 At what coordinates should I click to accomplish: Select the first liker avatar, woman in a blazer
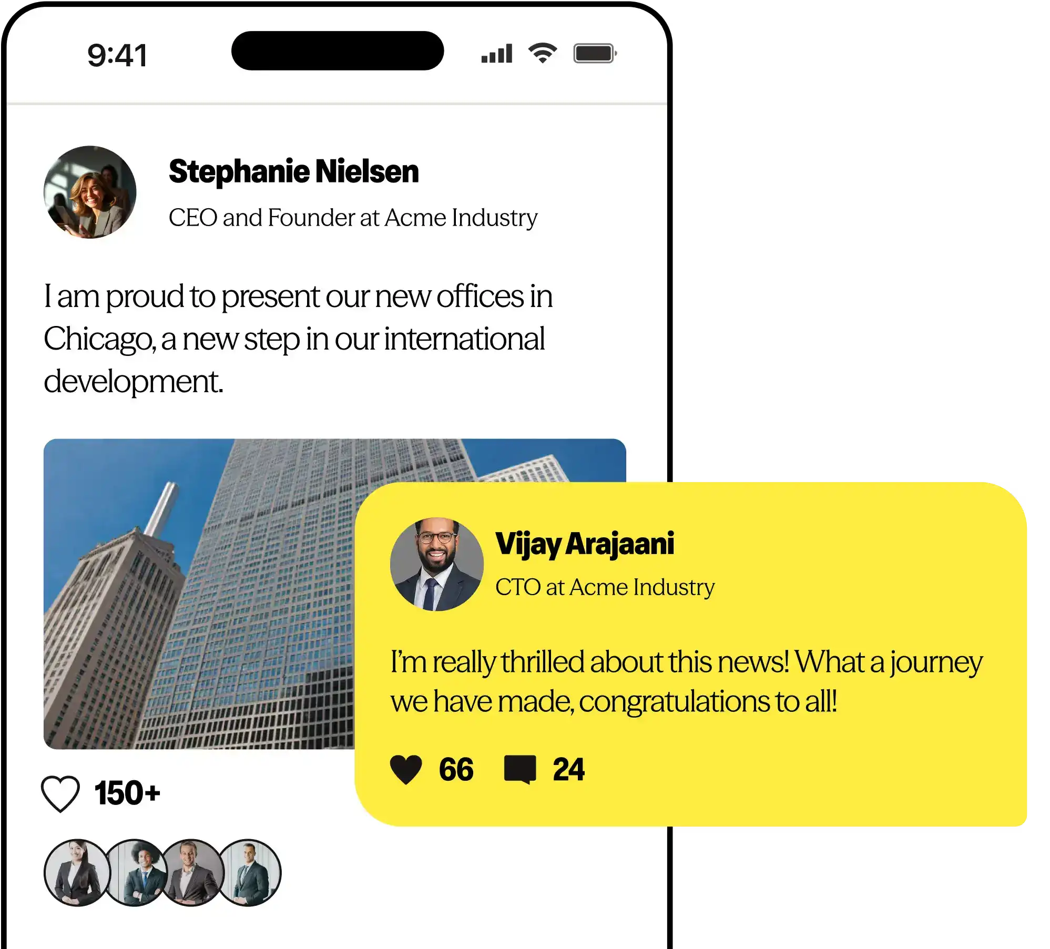tap(77, 873)
